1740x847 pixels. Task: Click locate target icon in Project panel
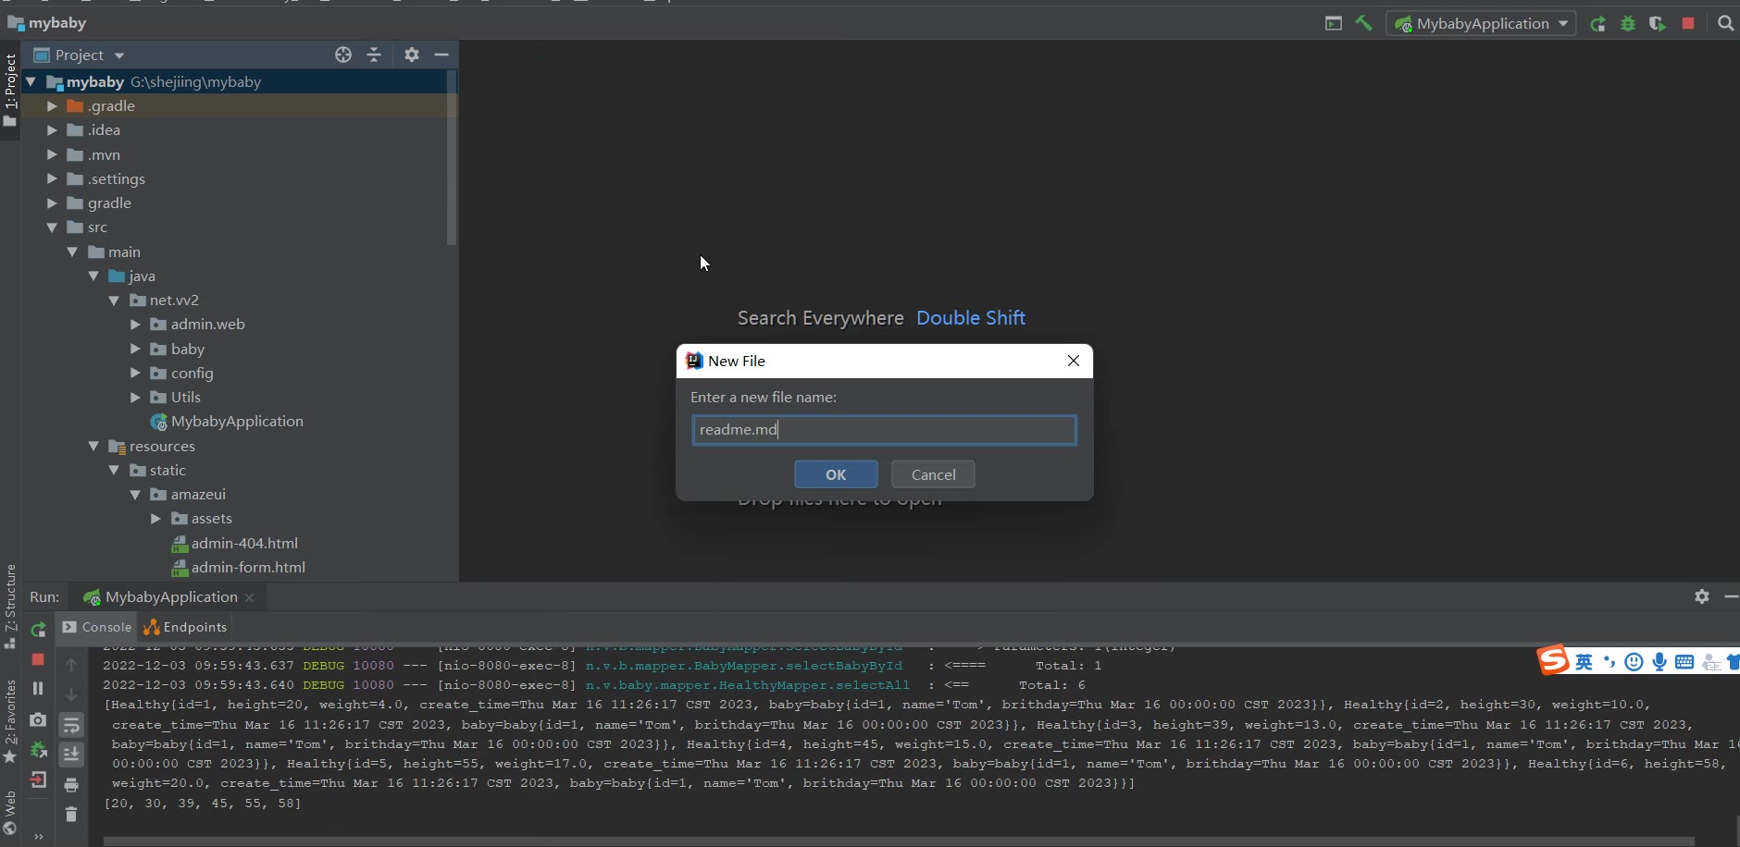[x=343, y=55]
